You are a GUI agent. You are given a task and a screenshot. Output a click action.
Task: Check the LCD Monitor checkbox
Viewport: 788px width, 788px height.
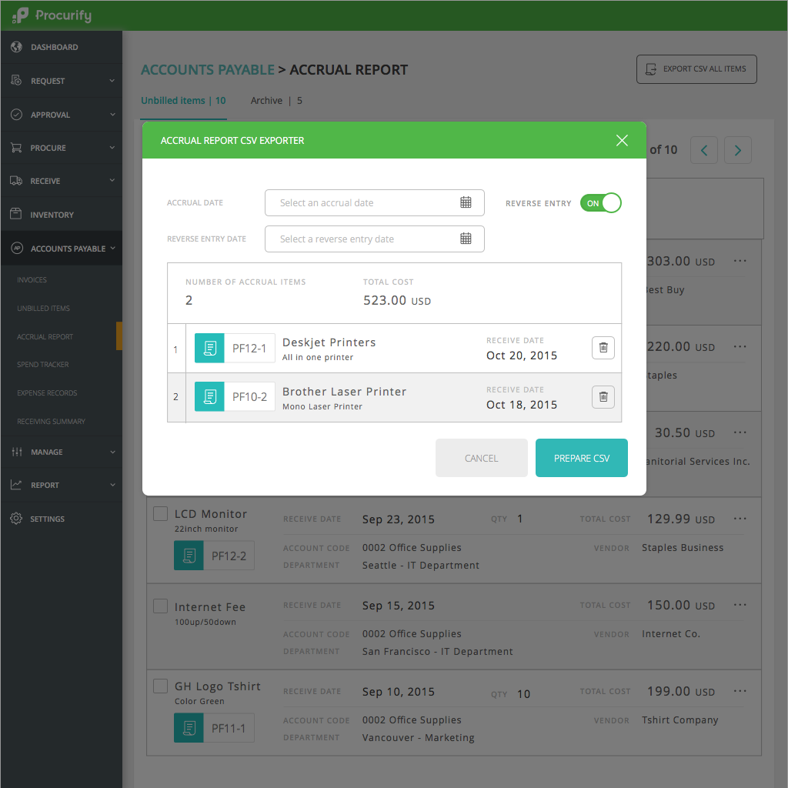coord(160,513)
